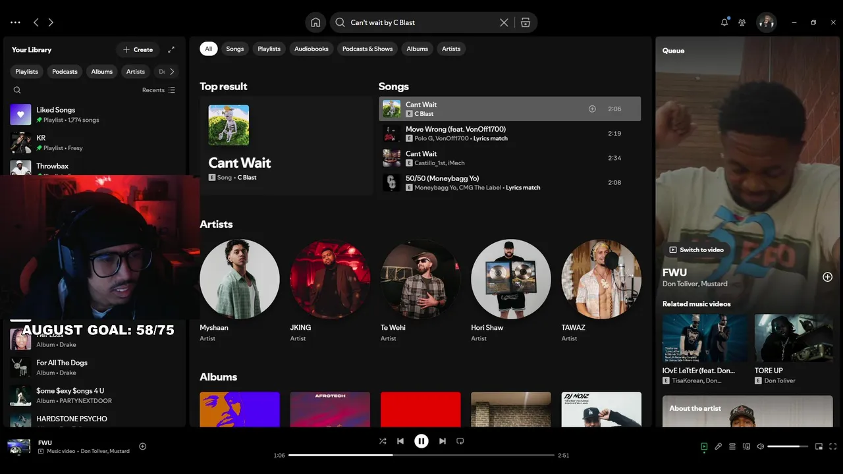The height and width of the screenshot is (474, 843).
Task: Open the lyrics microphone icon
Action: pyautogui.click(x=718, y=446)
